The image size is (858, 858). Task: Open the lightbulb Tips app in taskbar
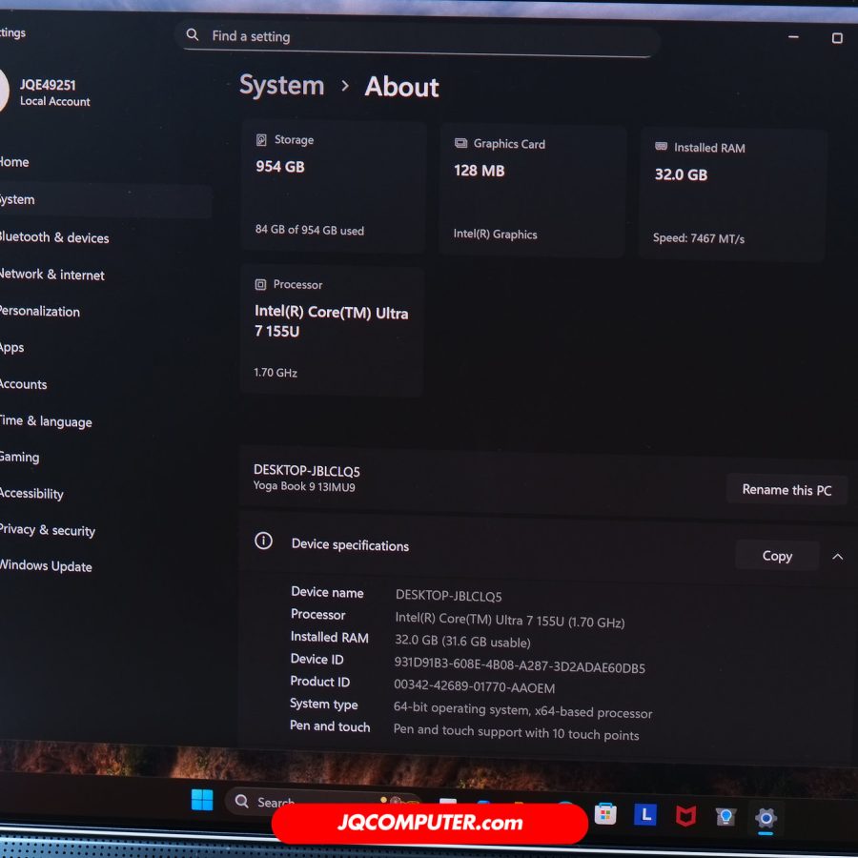[x=725, y=817]
